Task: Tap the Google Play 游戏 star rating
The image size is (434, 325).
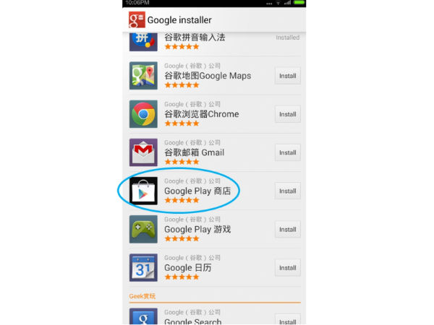Action: pyautogui.click(x=182, y=238)
